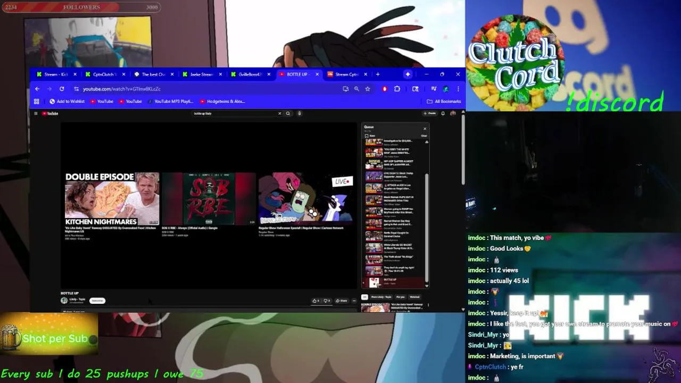
Task: Click the red ad-blocker extension icon
Action: [385, 89]
